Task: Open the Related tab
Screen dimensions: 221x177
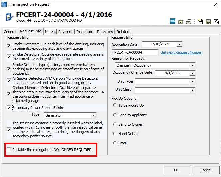Action: point(123,32)
